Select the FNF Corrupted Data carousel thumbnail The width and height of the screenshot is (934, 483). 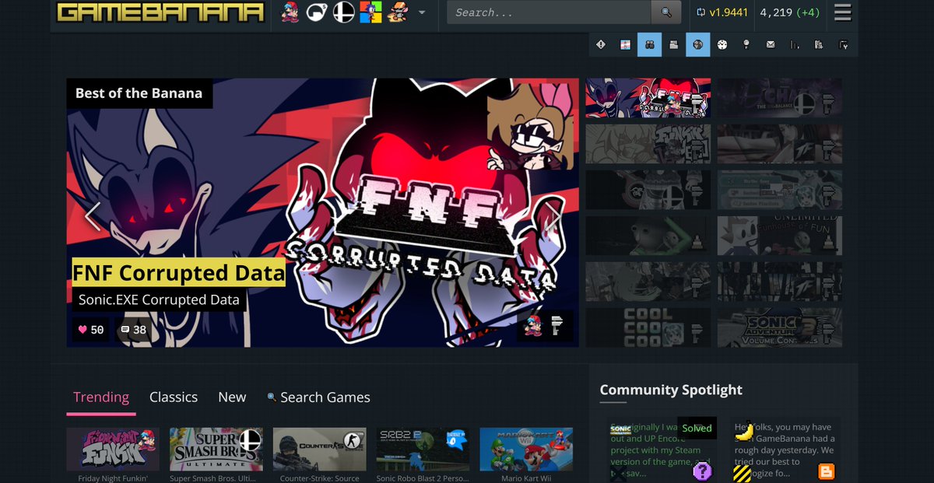click(648, 97)
